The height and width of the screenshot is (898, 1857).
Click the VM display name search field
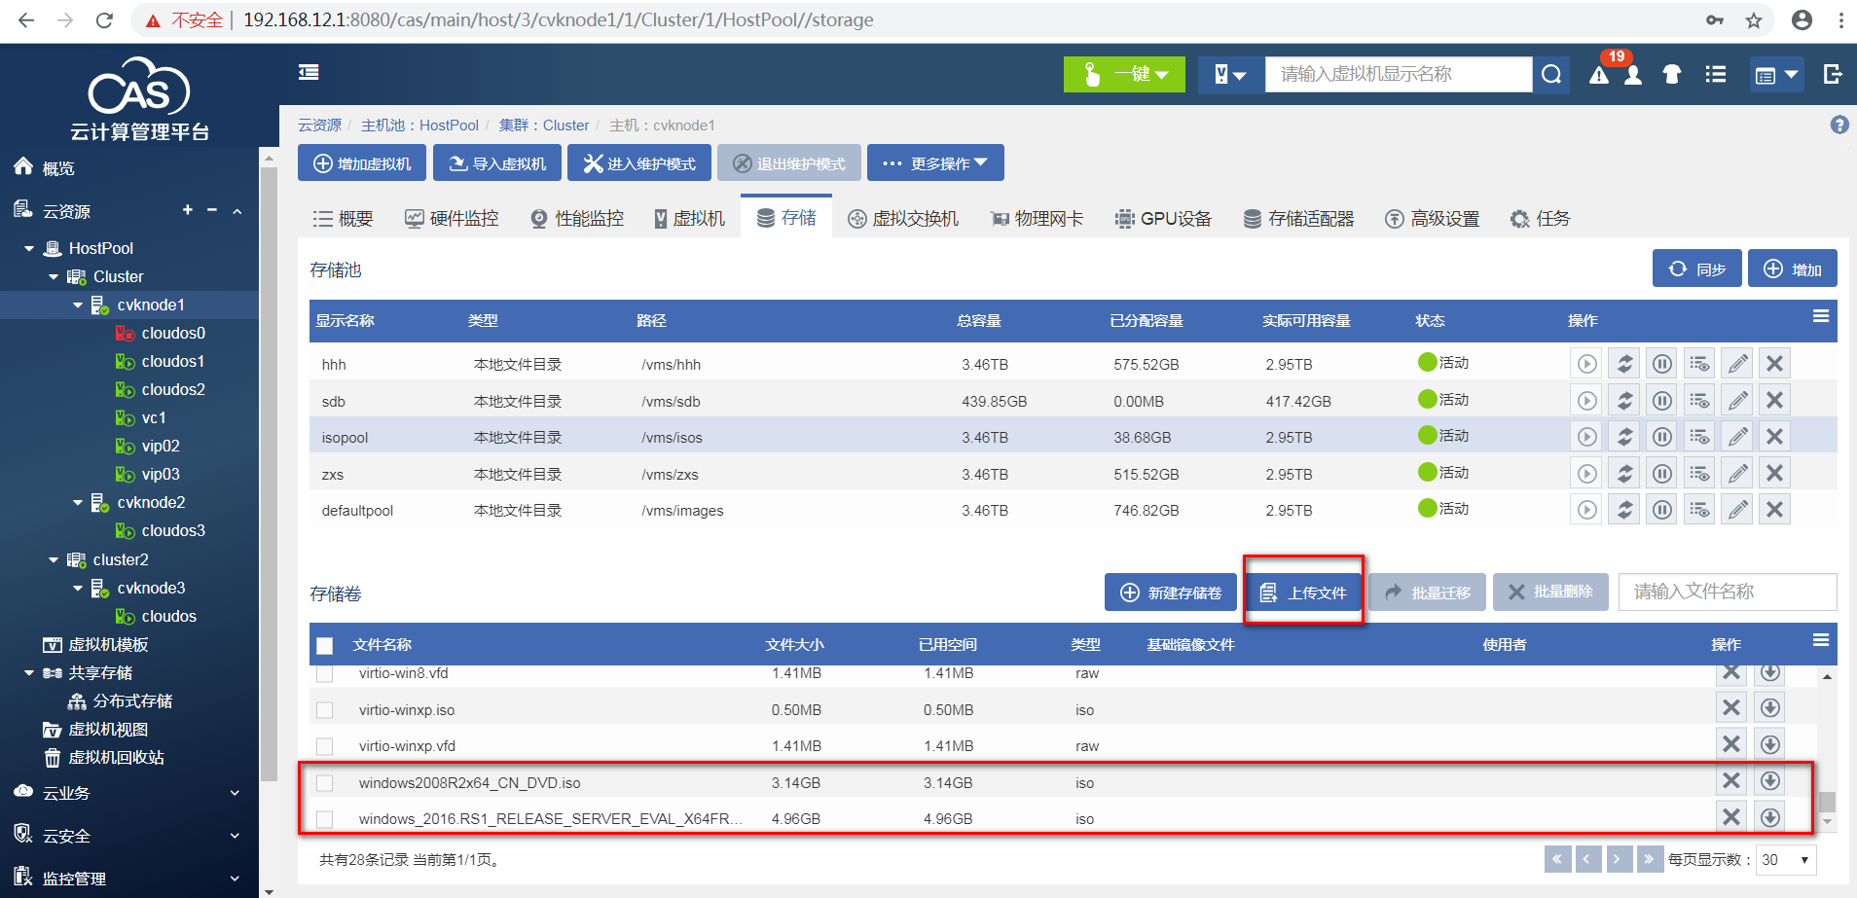(x=1399, y=74)
